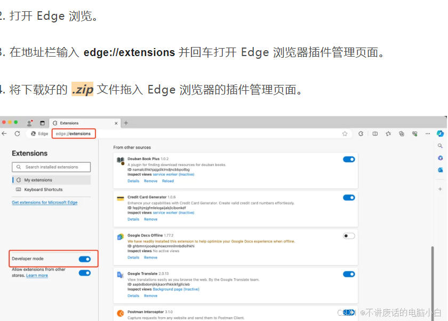The height and width of the screenshot is (321, 448).
Task: Reload the Douban Book Plus extension
Action: point(167,181)
